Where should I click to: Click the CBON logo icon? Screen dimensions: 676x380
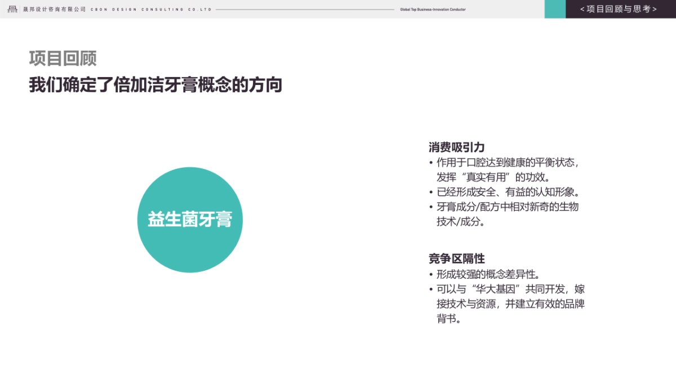pos(12,9)
